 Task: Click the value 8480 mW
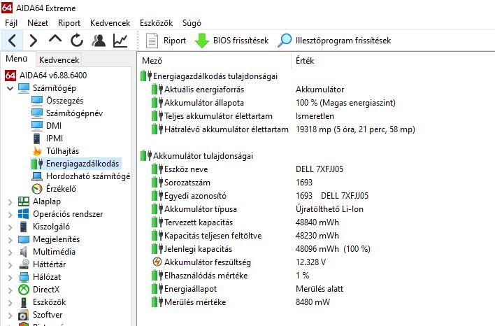313,302
